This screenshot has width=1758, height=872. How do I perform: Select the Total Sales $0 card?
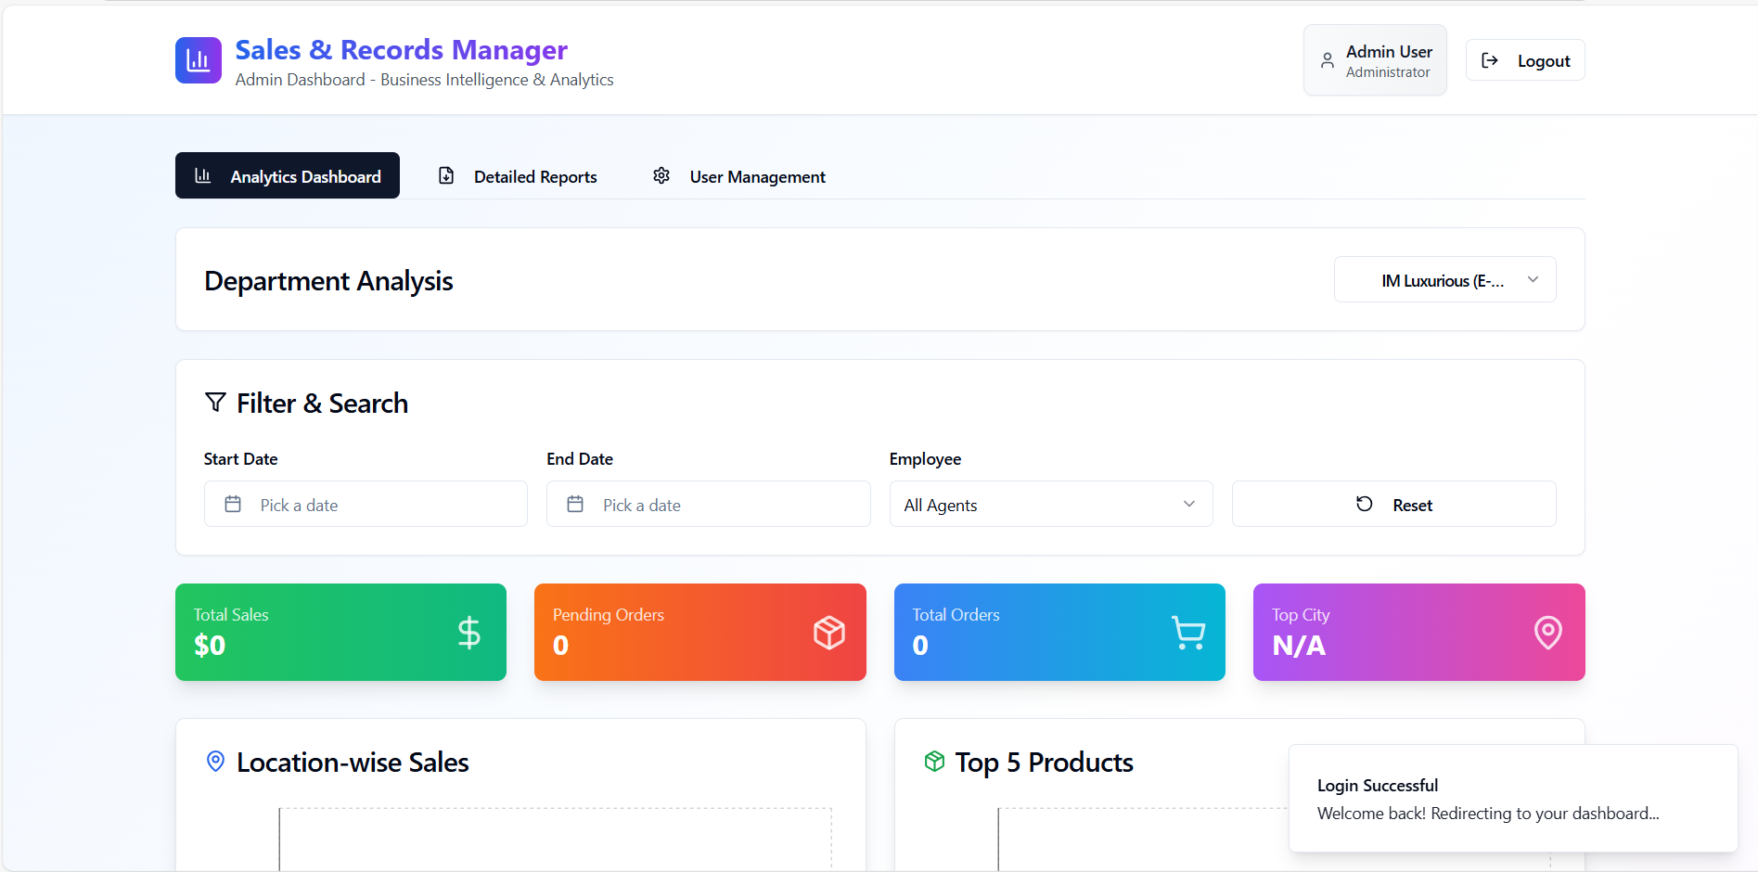(x=340, y=632)
